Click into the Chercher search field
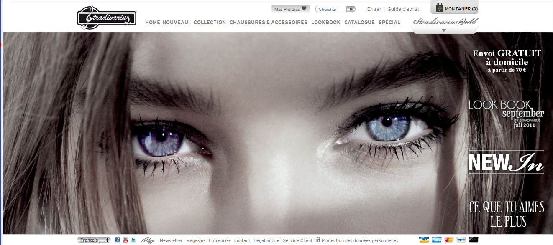 click(330, 9)
